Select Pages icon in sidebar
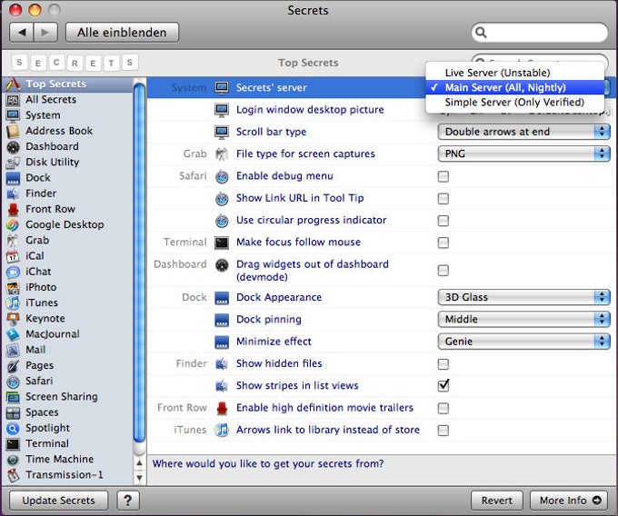This screenshot has height=516, width=618. pyautogui.click(x=13, y=365)
